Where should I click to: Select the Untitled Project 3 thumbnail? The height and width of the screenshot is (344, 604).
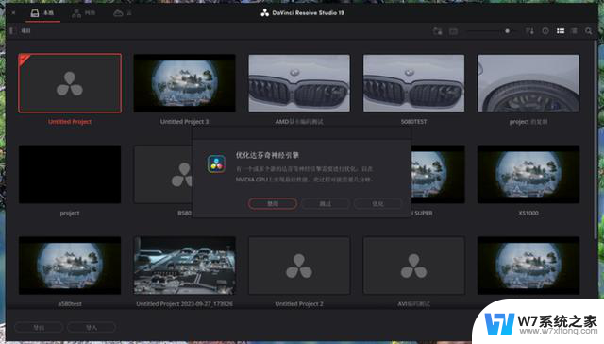(x=185, y=83)
